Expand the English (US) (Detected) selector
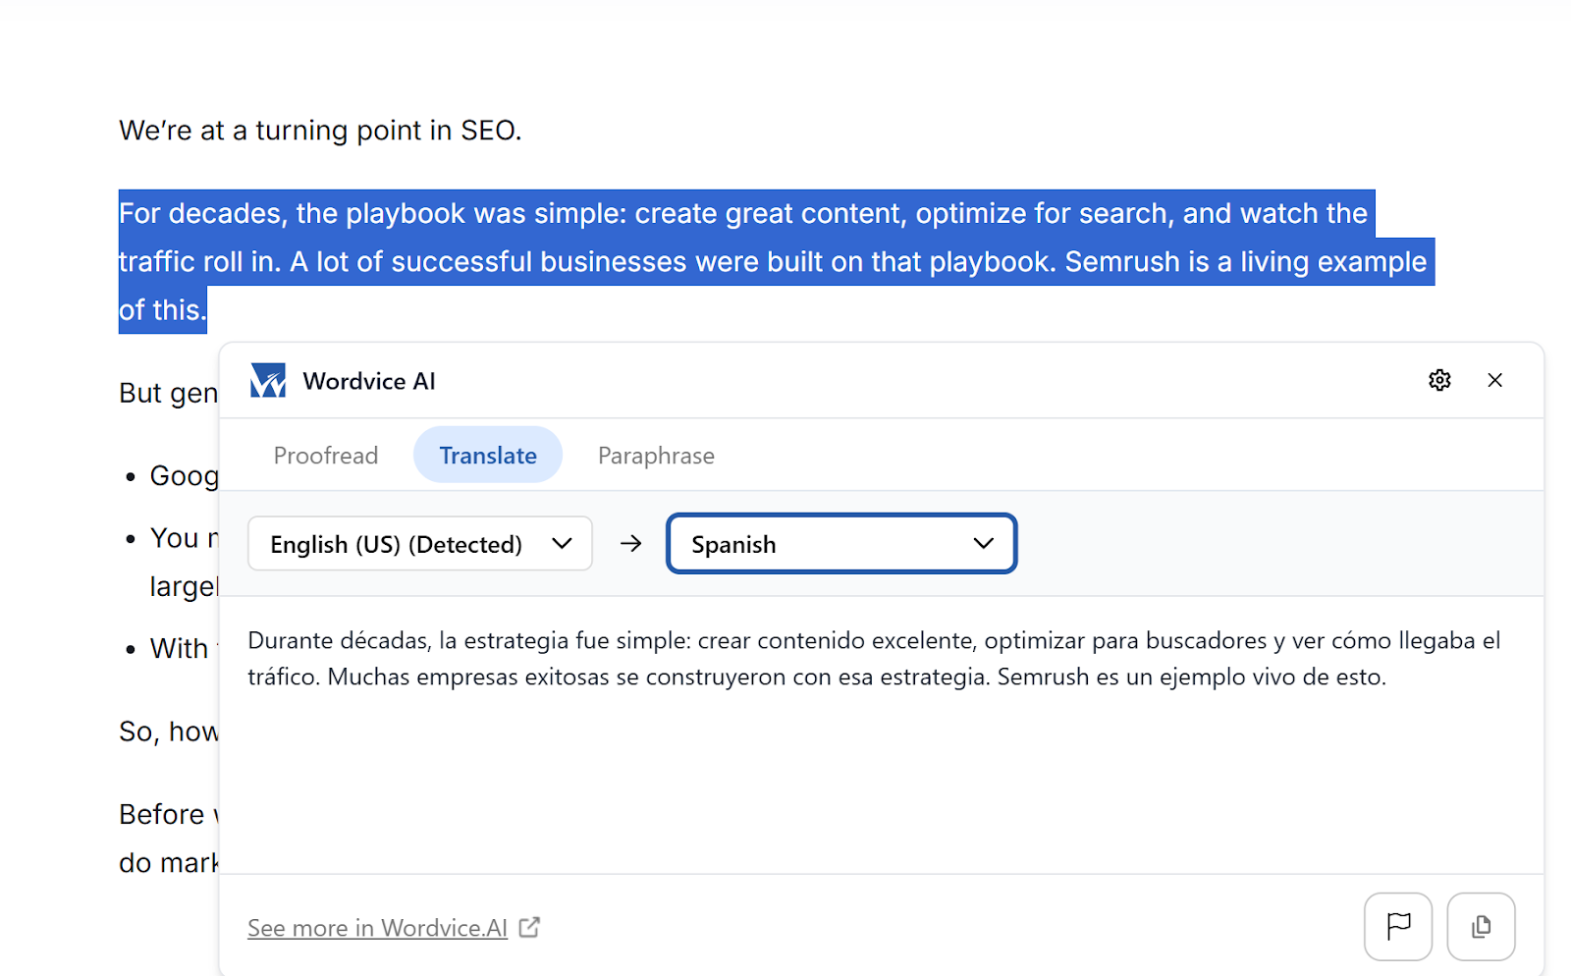The width and height of the screenshot is (1571, 976). [x=419, y=543]
